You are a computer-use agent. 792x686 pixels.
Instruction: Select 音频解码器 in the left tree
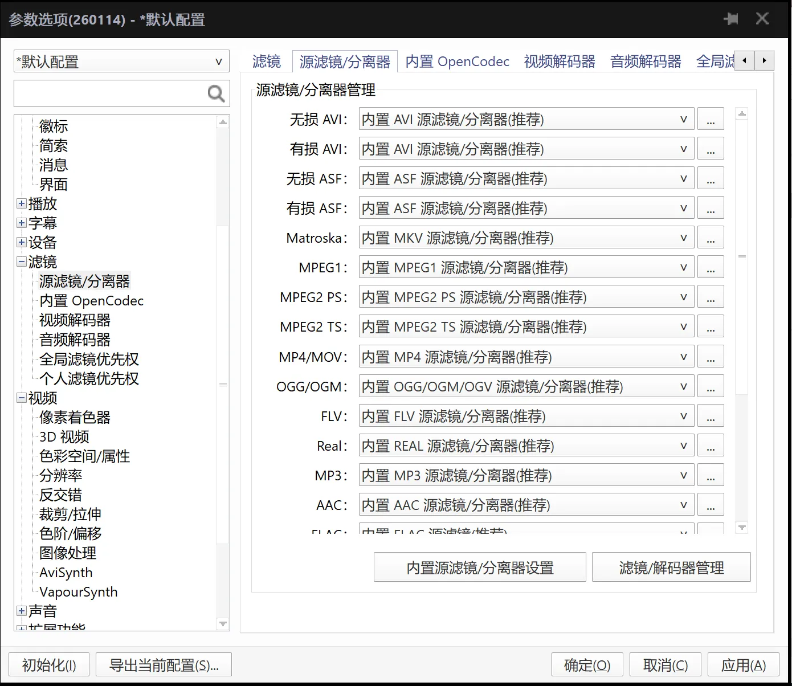[x=74, y=340]
